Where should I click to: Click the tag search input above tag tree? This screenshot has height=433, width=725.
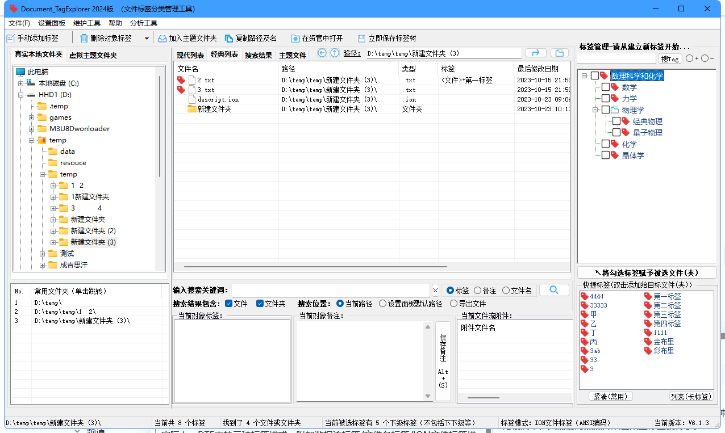click(x=616, y=59)
